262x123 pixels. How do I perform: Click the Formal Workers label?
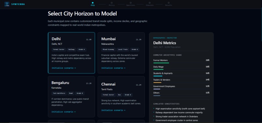pos(160,60)
